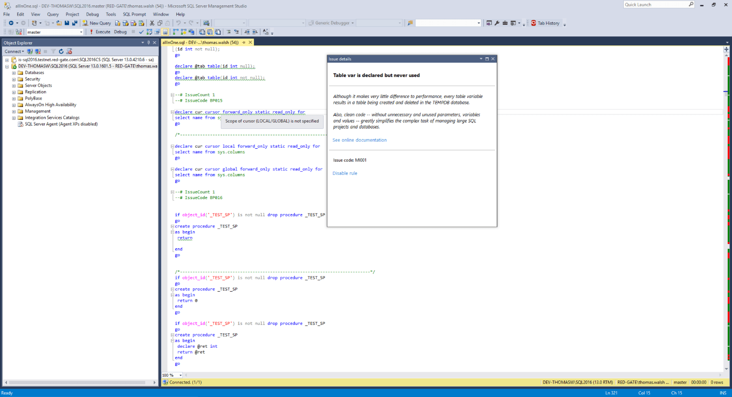732x397 pixels.
Task: Click the Save floppy disk icon
Action: (67, 23)
